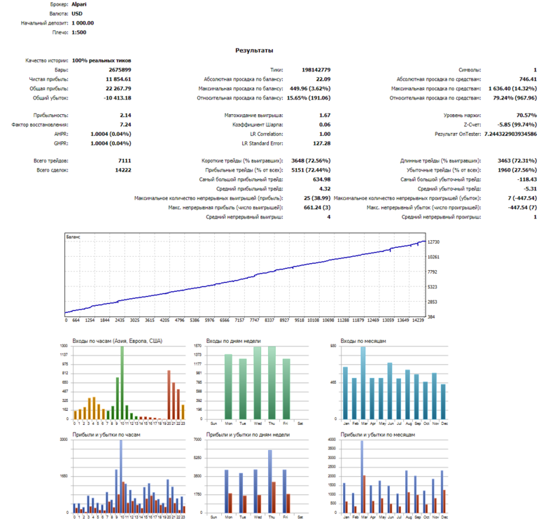Image resolution: width=555 pixels, height=525 pixels.
Task: Click the "Входы по месяцам" chart title
Action: coord(363,341)
